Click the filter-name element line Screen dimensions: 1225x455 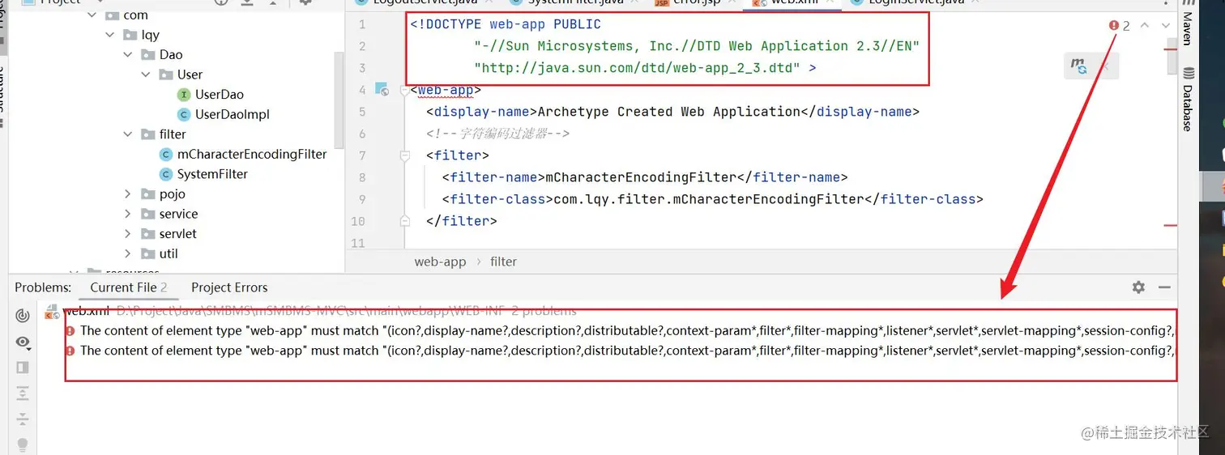645,177
